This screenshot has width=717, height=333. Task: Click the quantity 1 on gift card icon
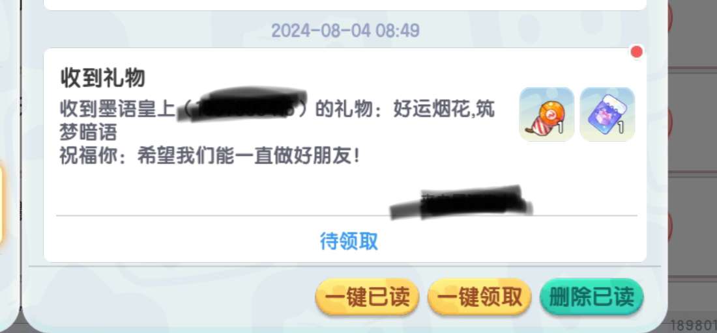click(621, 128)
